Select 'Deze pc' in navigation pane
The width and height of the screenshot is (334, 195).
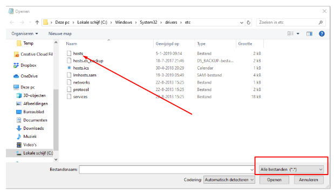pyautogui.click(x=24, y=87)
